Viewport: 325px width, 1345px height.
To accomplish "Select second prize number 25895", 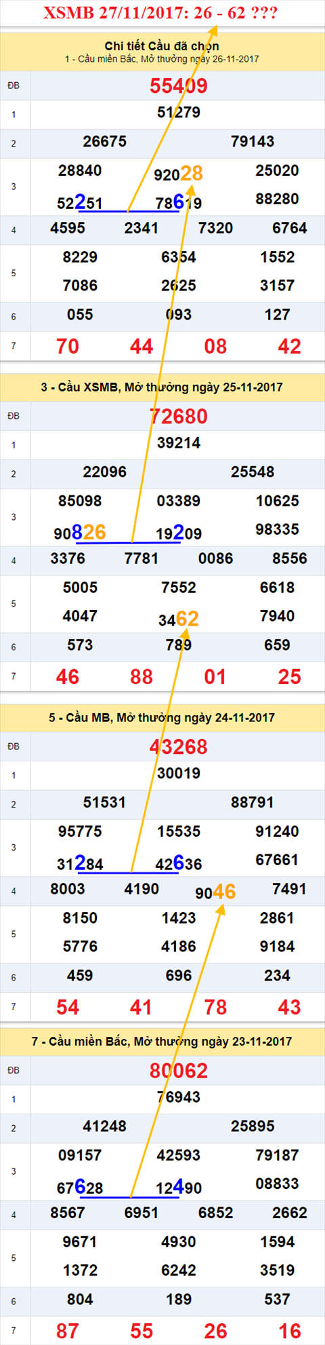I will (253, 1126).
